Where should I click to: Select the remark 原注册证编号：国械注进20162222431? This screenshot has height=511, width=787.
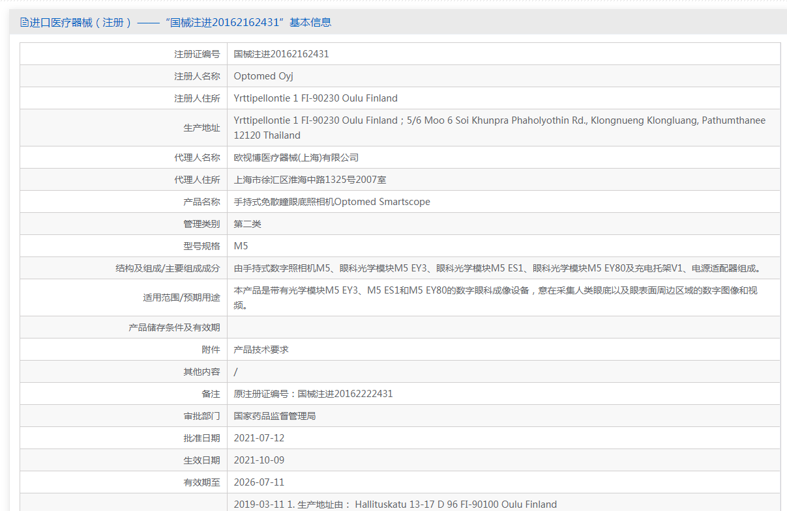click(x=314, y=394)
